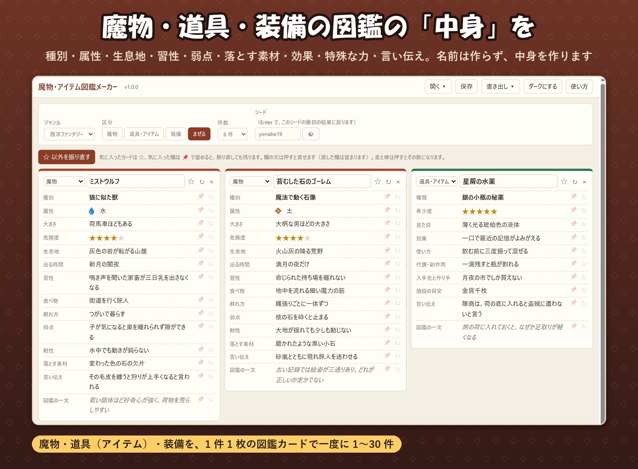Switch theme with ダークにする button
Viewport: 638px width, 469px height.
543,87
